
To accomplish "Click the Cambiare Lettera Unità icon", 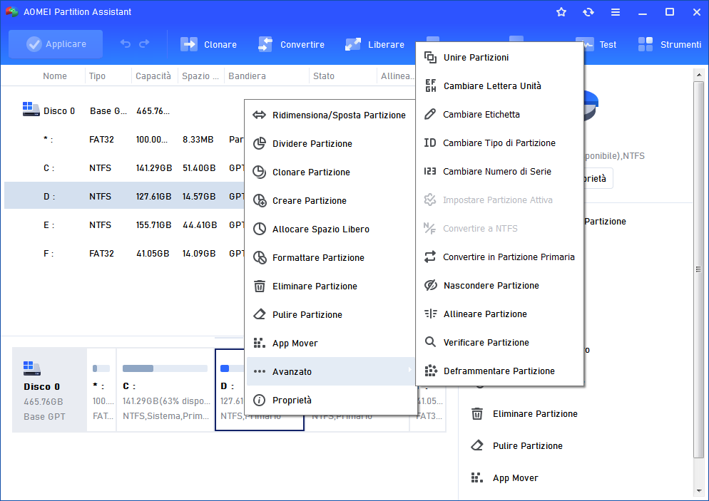I will click(x=431, y=86).
